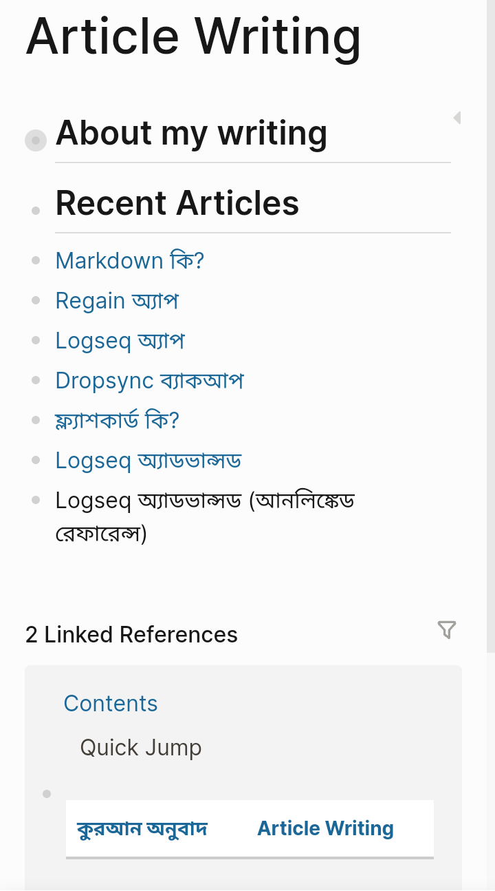Open Article Writing link in table
The height and width of the screenshot is (891, 495).
click(x=325, y=828)
